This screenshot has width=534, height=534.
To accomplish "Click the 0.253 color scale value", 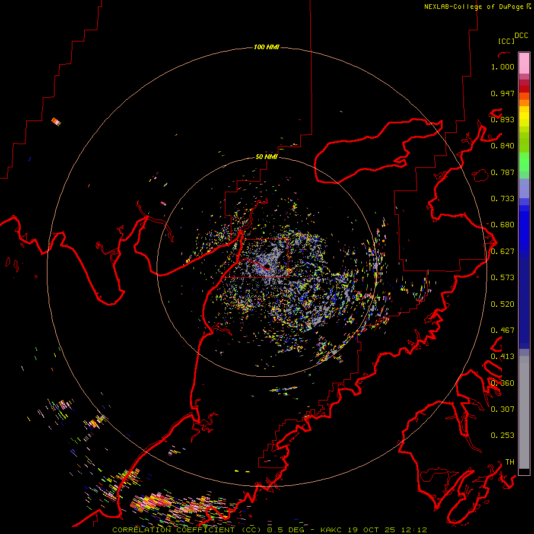I will 503,436.
